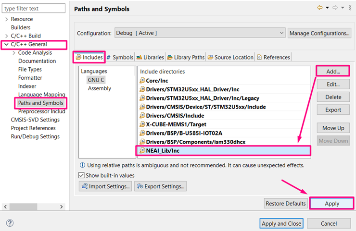This screenshot has width=356, height=231.
Task: Click the help question mark icon
Action: pos(10,223)
